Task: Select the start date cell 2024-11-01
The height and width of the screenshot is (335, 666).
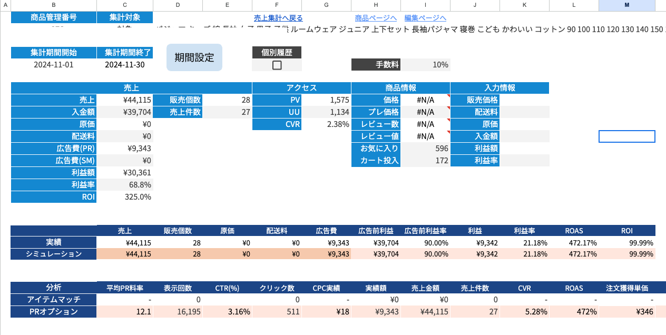Action: click(x=54, y=65)
